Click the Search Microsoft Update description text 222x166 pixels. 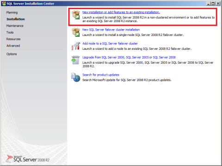click(x=127, y=80)
